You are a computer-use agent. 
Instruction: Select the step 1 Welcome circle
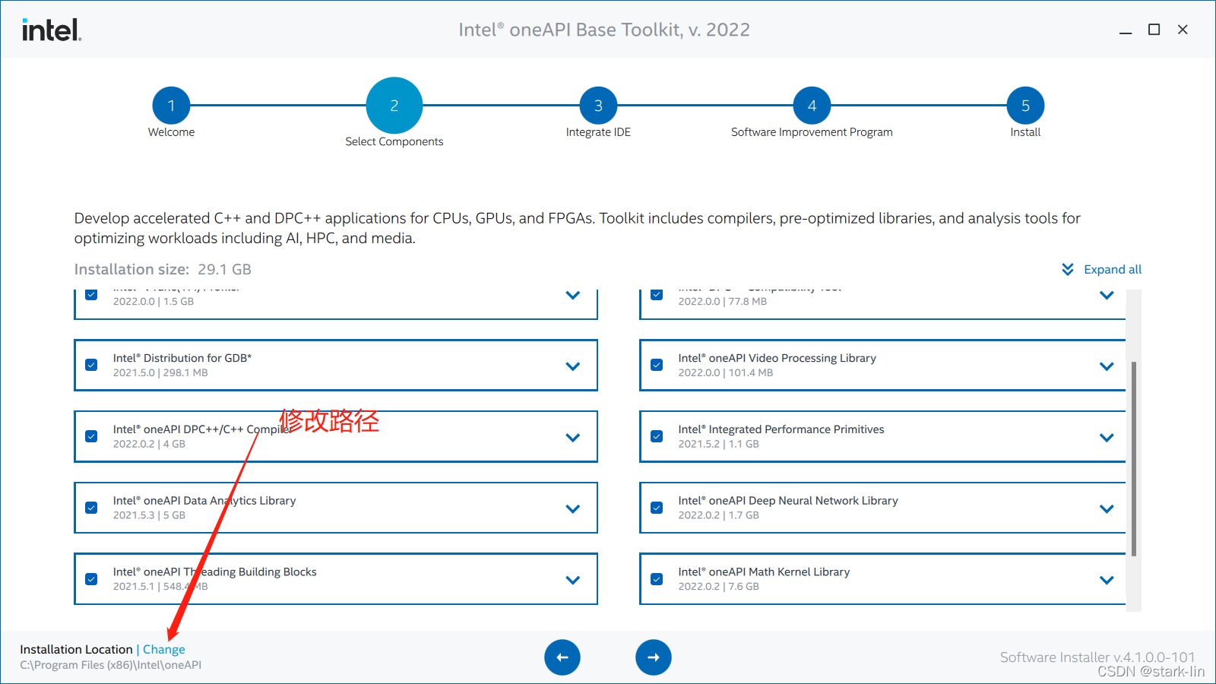point(171,106)
